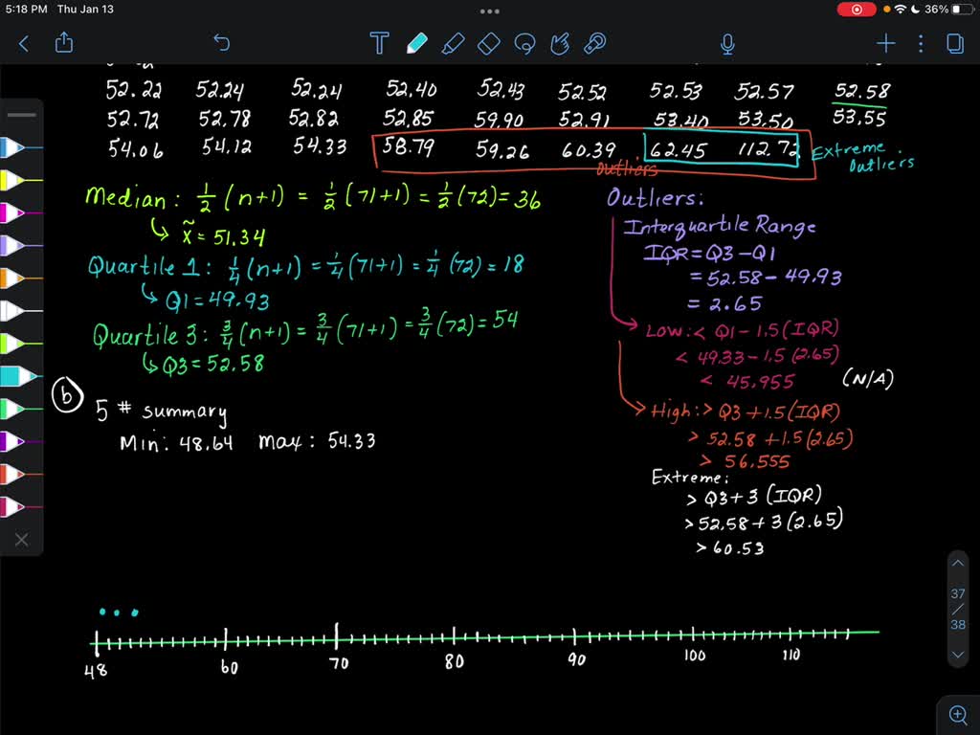Open the page manager view
Viewport: 980px width, 735px height.
[954, 43]
